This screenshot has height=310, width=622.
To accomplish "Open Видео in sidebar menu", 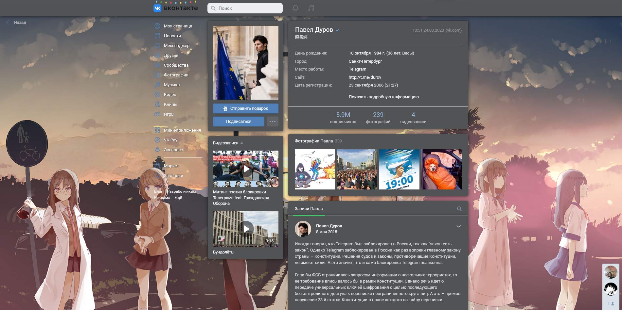I will (x=170, y=94).
